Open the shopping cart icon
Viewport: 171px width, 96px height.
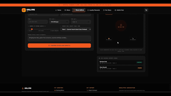(146, 10)
